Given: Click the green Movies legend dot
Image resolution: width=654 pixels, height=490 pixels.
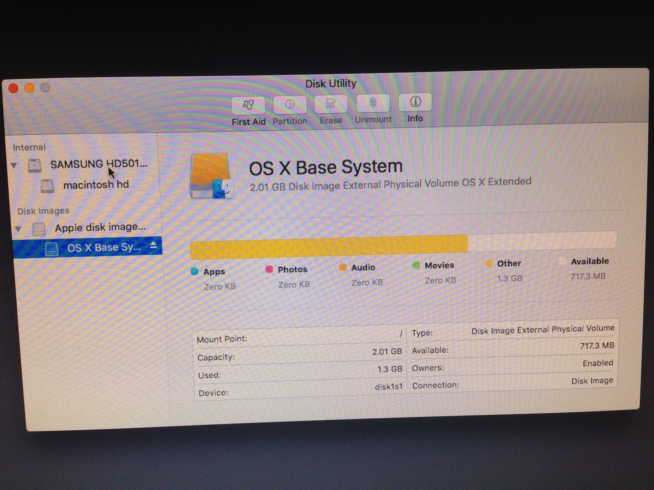Looking at the screenshot, I should pos(416,265).
